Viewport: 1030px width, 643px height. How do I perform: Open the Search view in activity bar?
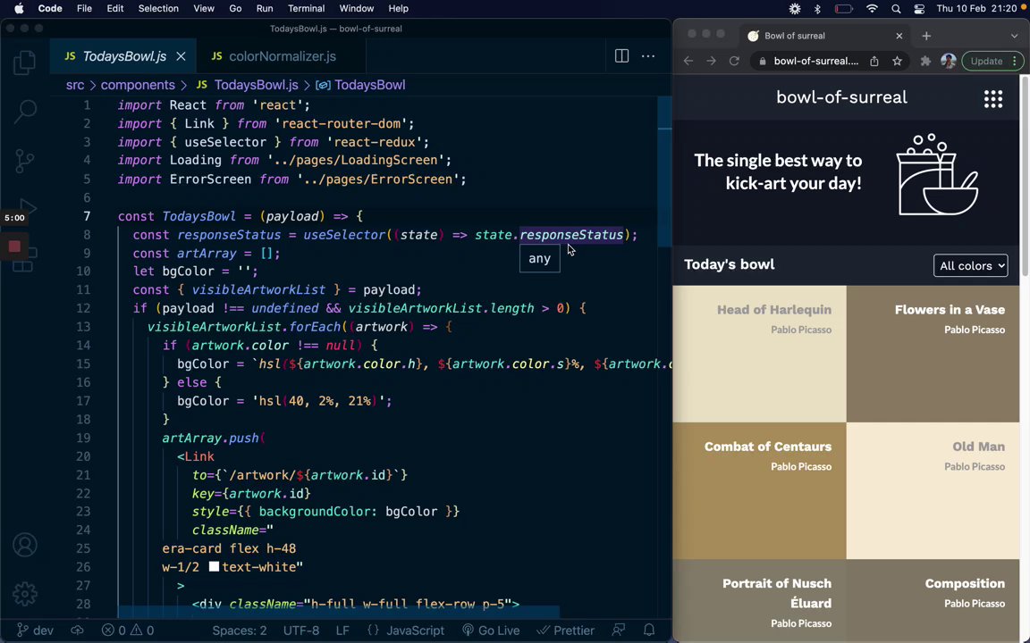click(x=25, y=111)
